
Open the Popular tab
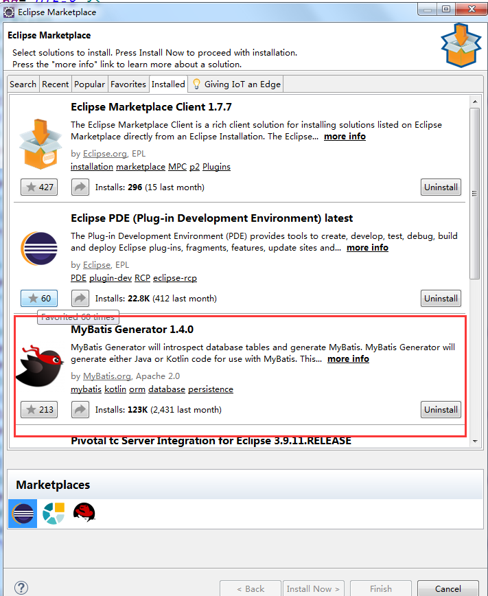pyautogui.click(x=89, y=84)
